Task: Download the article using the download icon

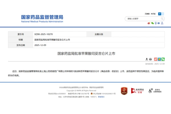Action: [x=147, y=59]
